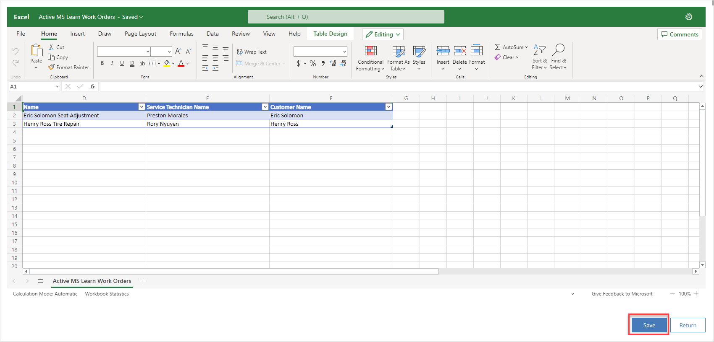Screen dimensions: 714x342
Task: Toggle Underline formatting
Action: 122,63
